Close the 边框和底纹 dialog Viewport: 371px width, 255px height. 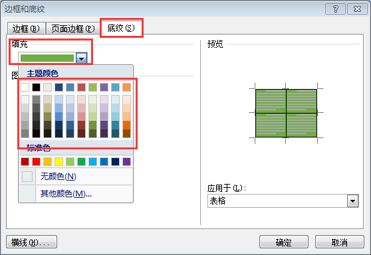(x=357, y=9)
